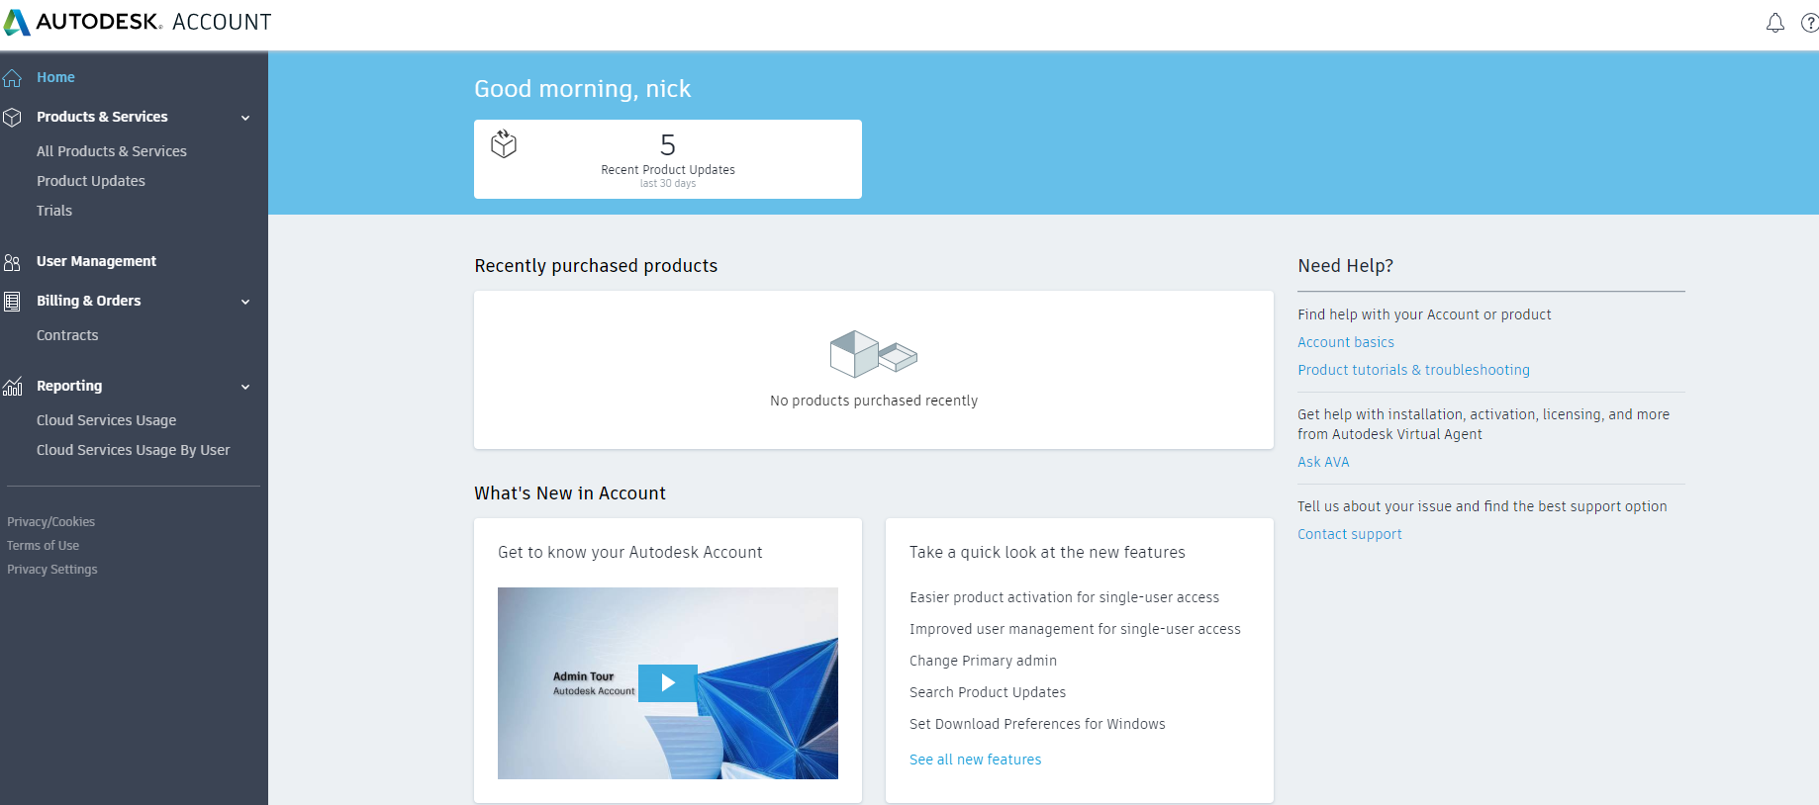Click the Products & Services cube icon
1819x805 pixels.
[12, 118]
